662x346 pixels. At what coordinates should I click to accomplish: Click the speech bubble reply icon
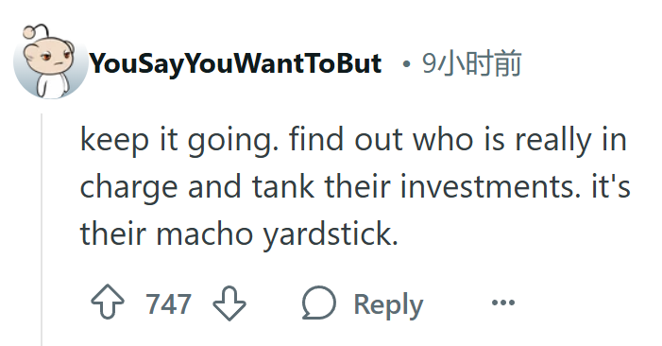pos(319,303)
